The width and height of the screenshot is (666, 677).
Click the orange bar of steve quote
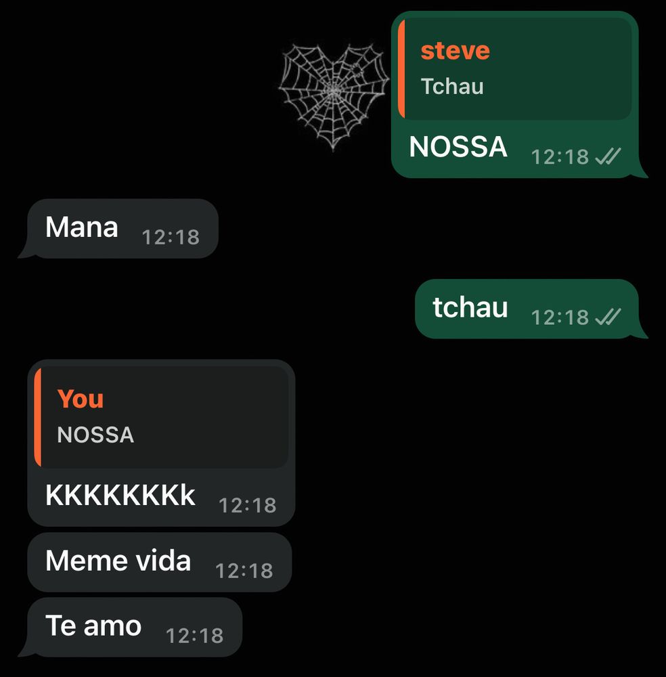(x=401, y=68)
